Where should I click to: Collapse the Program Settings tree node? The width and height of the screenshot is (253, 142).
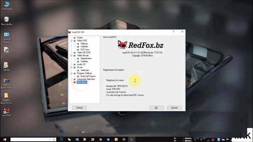click(71, 73)
